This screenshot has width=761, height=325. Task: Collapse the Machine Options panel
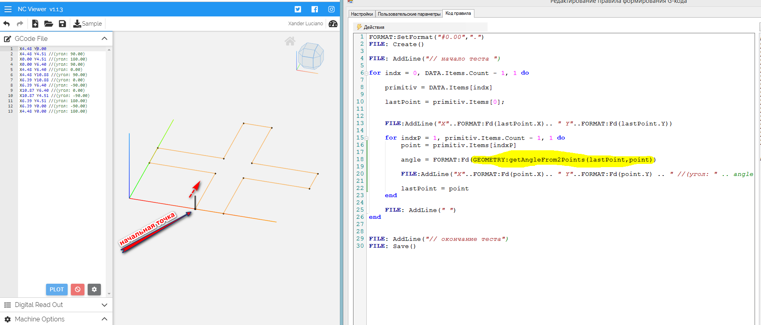104,319
